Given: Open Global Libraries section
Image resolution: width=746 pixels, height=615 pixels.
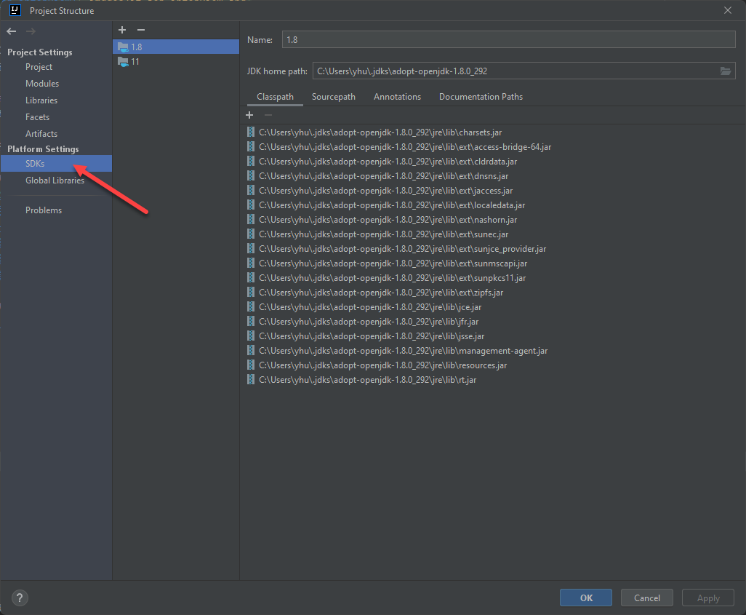Looking at the screenshot, I should pyautogui.click(x=55, y=180).
